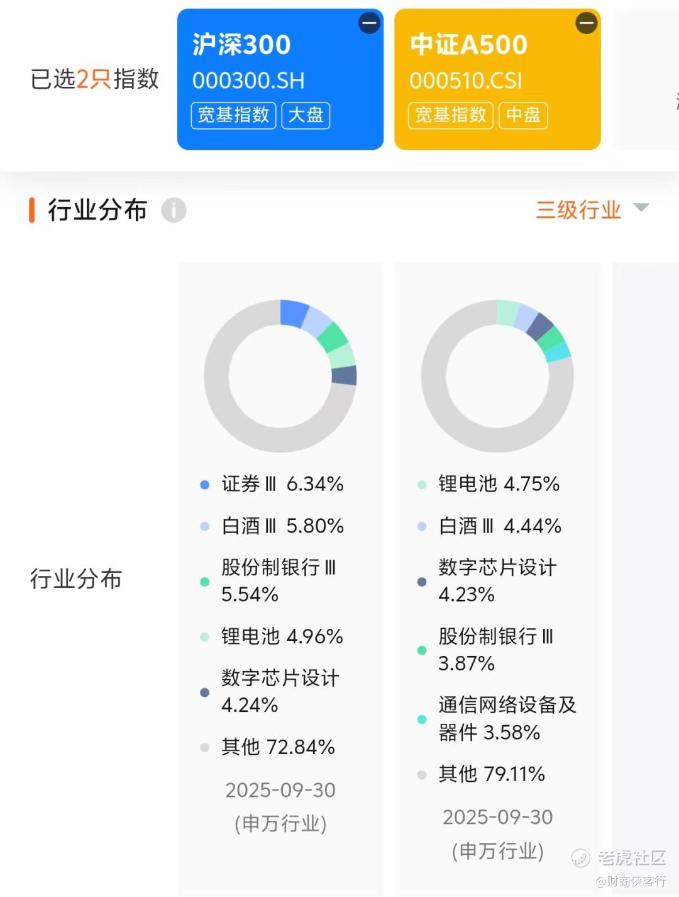Click the 三级行业 dropdown arrow
The width and height of the screenshot is (679, 897).
click(x=641, y=208)
